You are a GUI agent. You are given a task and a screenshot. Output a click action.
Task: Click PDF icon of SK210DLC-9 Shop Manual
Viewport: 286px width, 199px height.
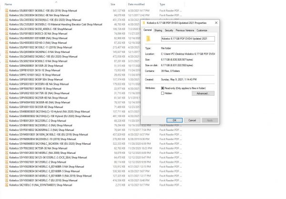[7, 185]
